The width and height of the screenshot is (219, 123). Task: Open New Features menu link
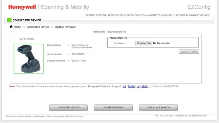[116, 15]
